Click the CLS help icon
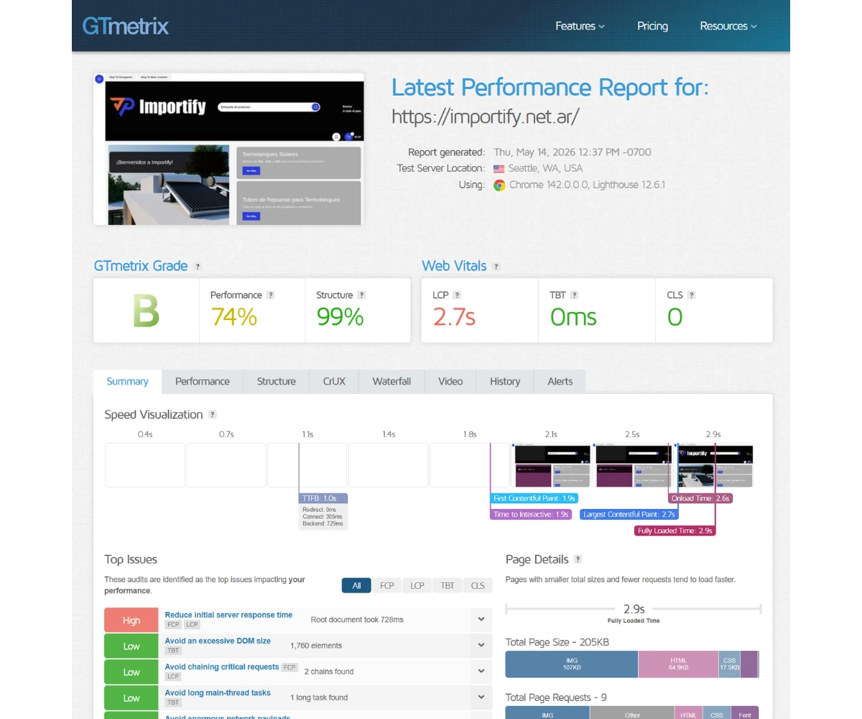 [691, 295]
